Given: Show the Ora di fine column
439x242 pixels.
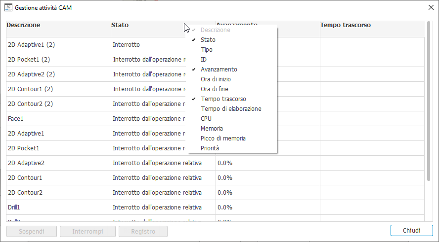Looking at the screenshot, I should [215, 89].
